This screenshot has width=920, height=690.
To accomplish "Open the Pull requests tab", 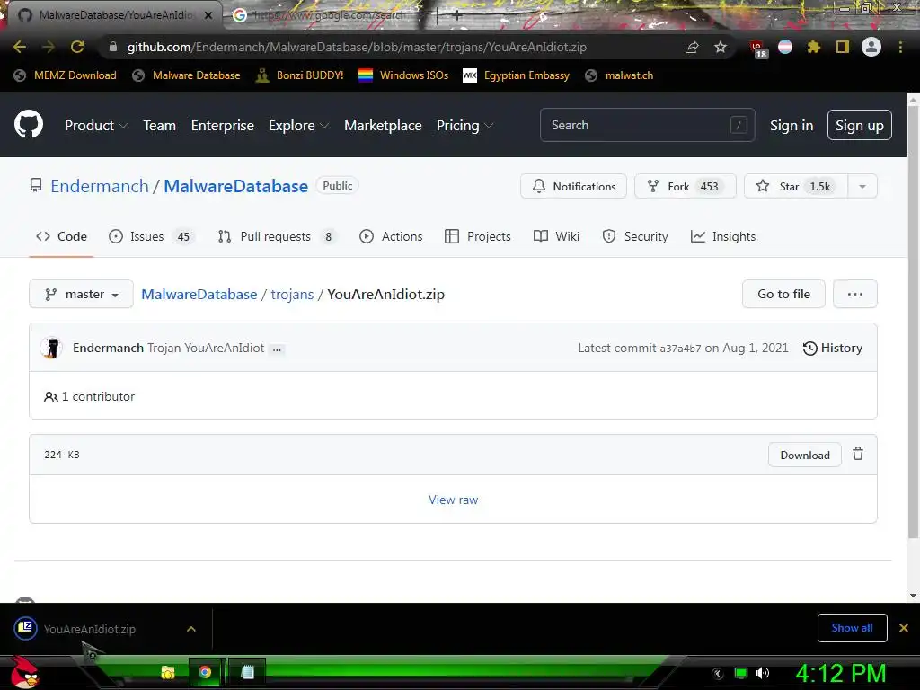I will 277,236.
